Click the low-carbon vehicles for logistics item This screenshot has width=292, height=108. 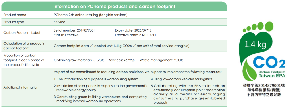click(182, 79)
